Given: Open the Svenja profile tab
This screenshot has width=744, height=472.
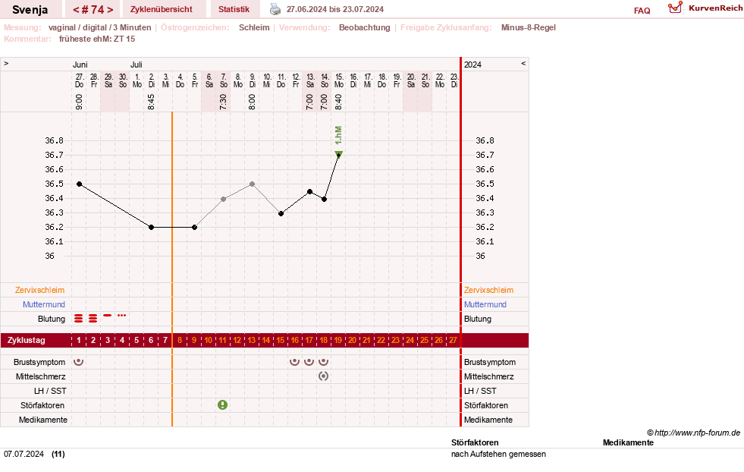Looking at the screenshot, I should [30, 10].
